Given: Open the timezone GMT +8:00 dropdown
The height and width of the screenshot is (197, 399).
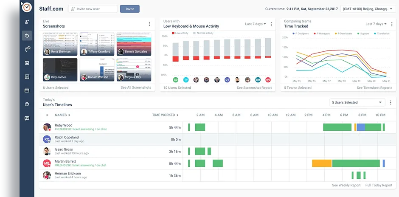Looking at the screenshot, I should [x=368, y=9].
